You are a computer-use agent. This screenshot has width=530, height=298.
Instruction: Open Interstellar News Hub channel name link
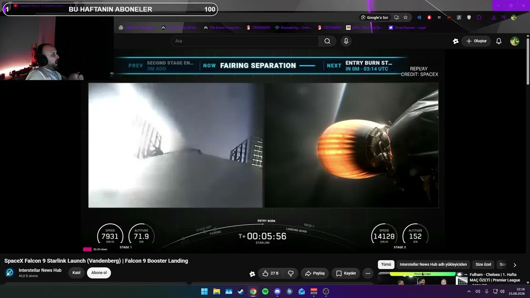point(40,270)
